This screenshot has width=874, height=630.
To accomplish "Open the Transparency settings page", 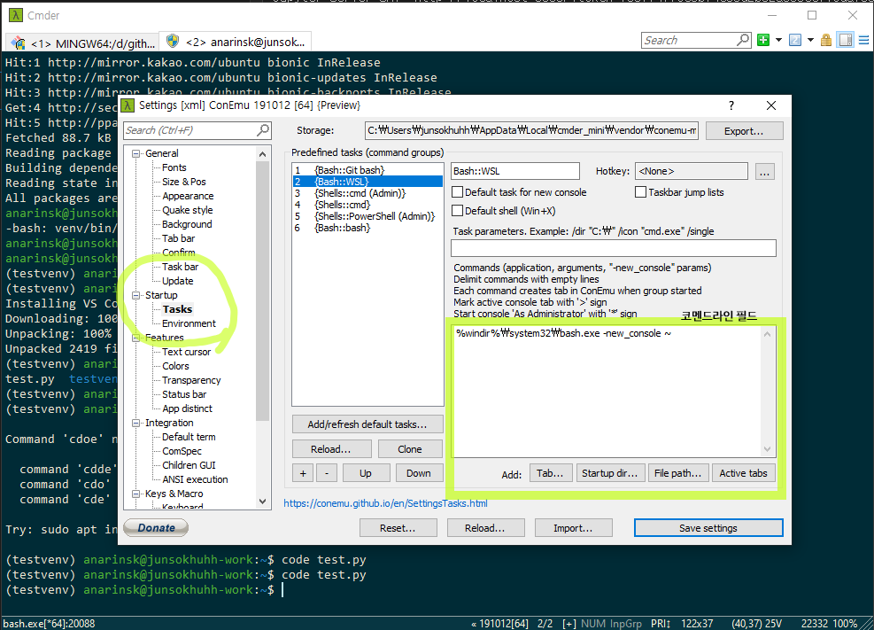I will click(191, 380).
